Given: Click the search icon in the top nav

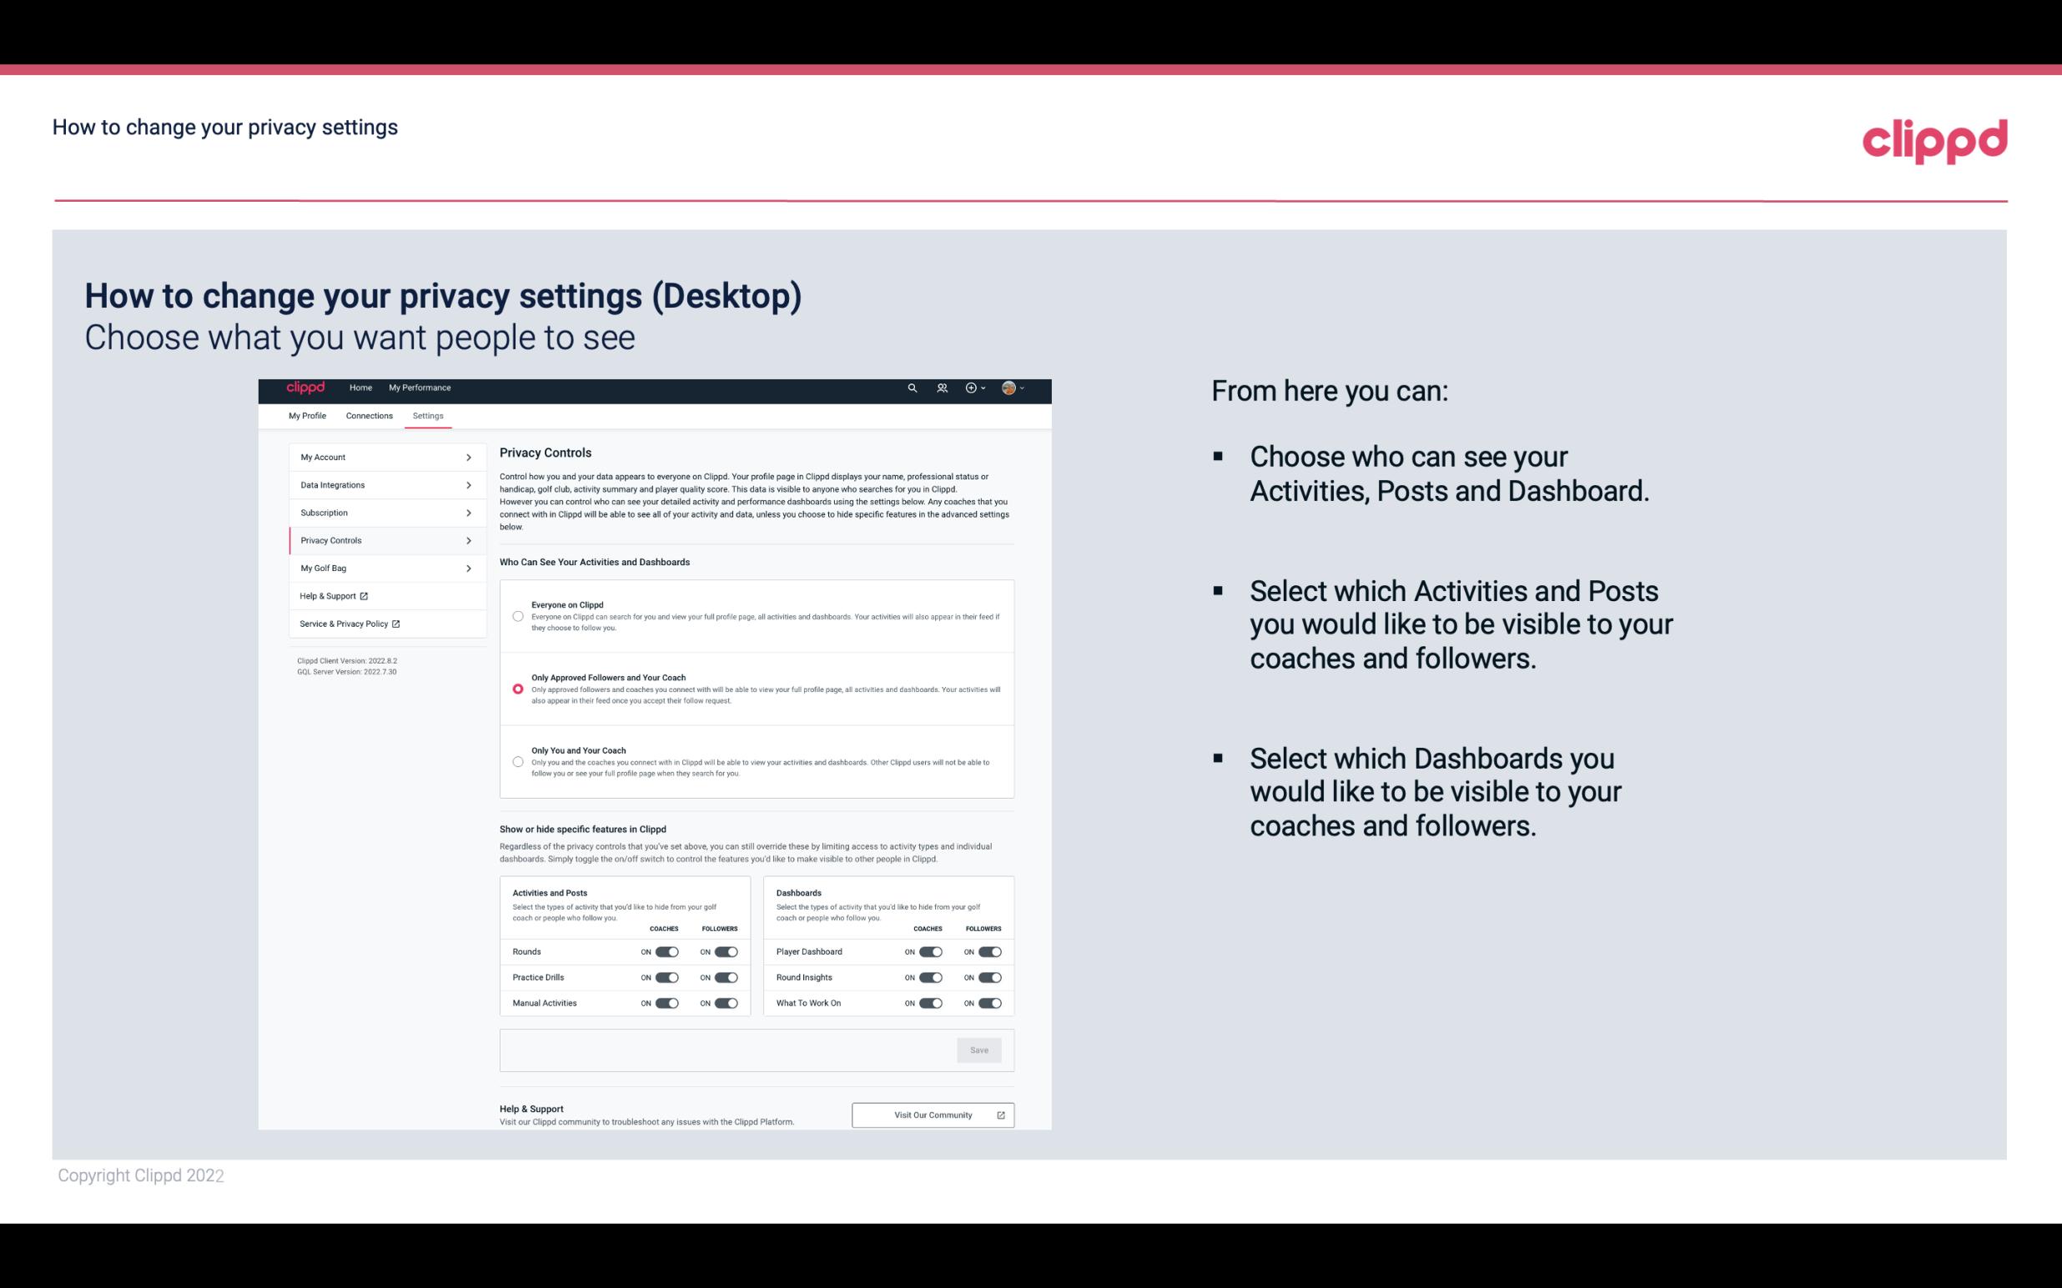Looking at the screenshot, I should [912, 388].
